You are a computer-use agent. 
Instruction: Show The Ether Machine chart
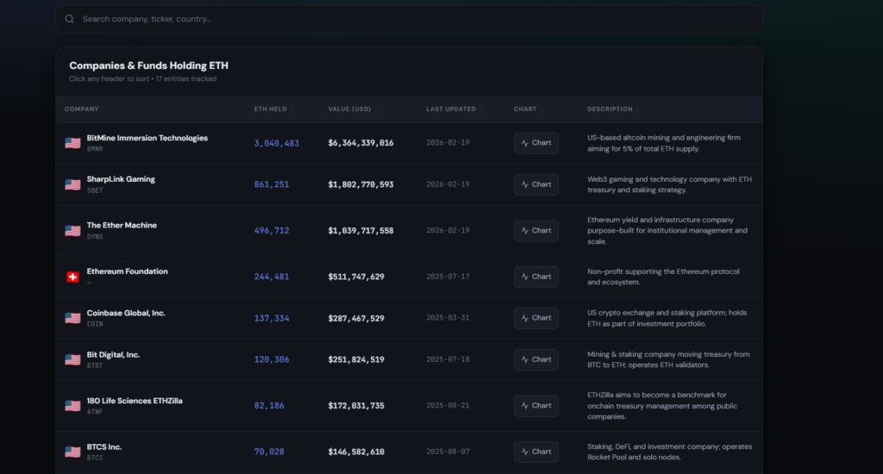click(x=535, y=230)
